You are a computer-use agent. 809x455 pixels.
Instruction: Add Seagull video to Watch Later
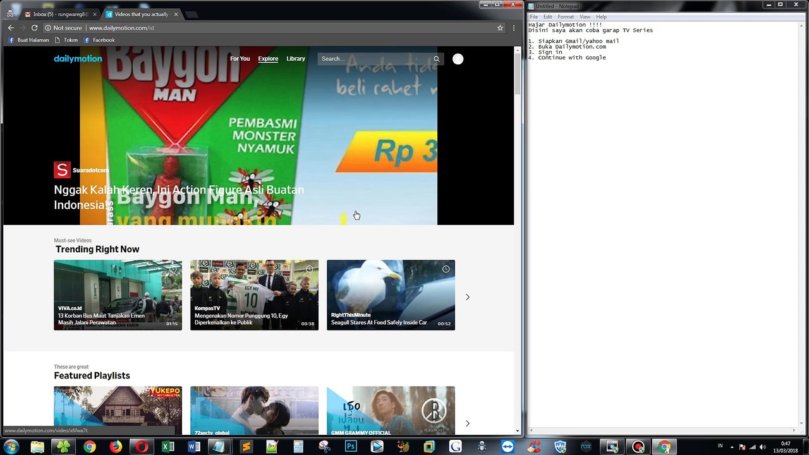[x=446, y=269]
